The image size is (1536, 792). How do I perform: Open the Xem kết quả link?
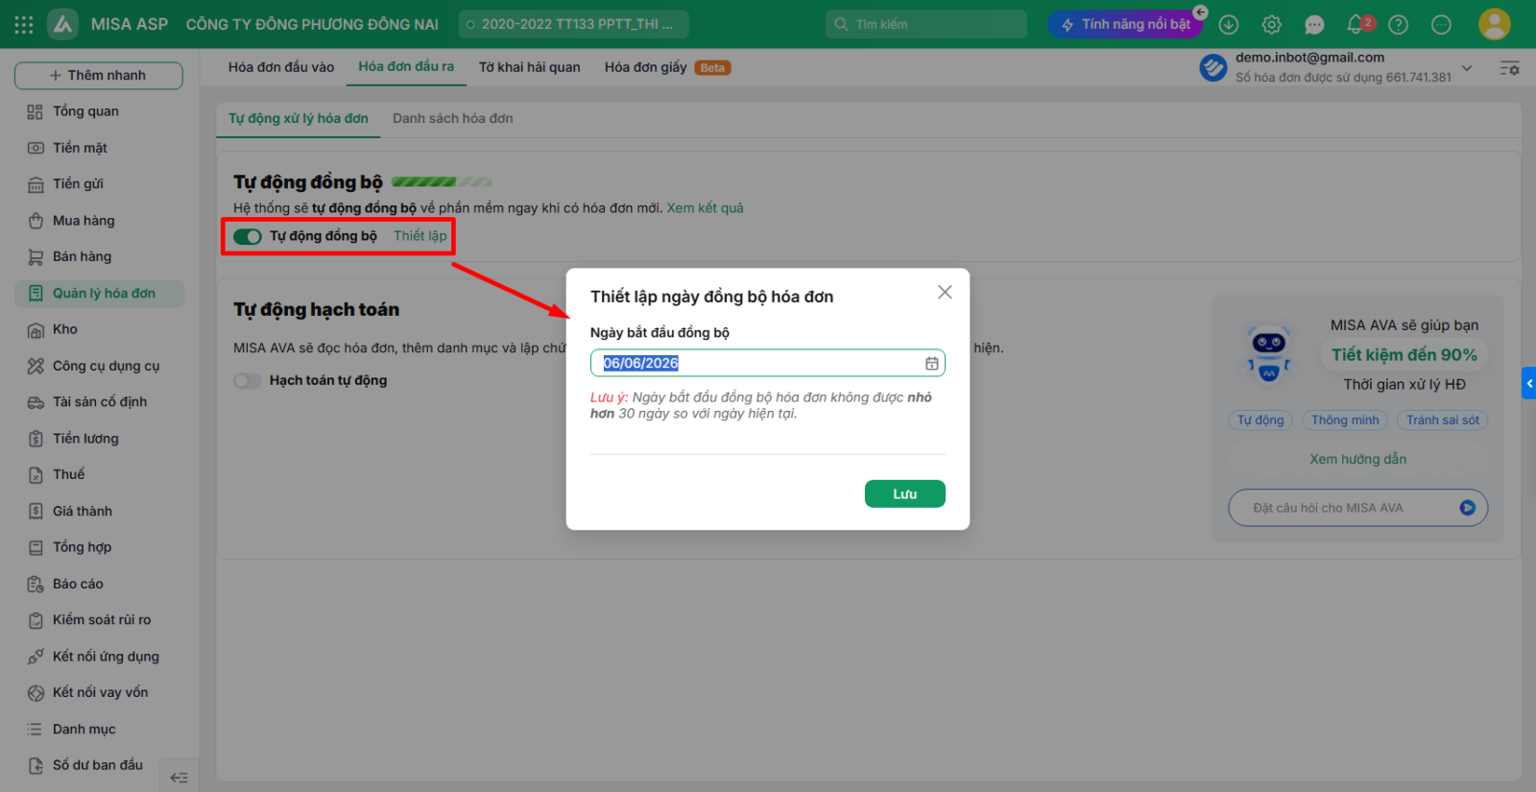click(x=706, y=208)
